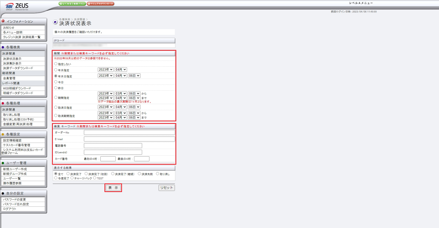
Task: Select the 決済完了 result radio
Action: [68, 174]
